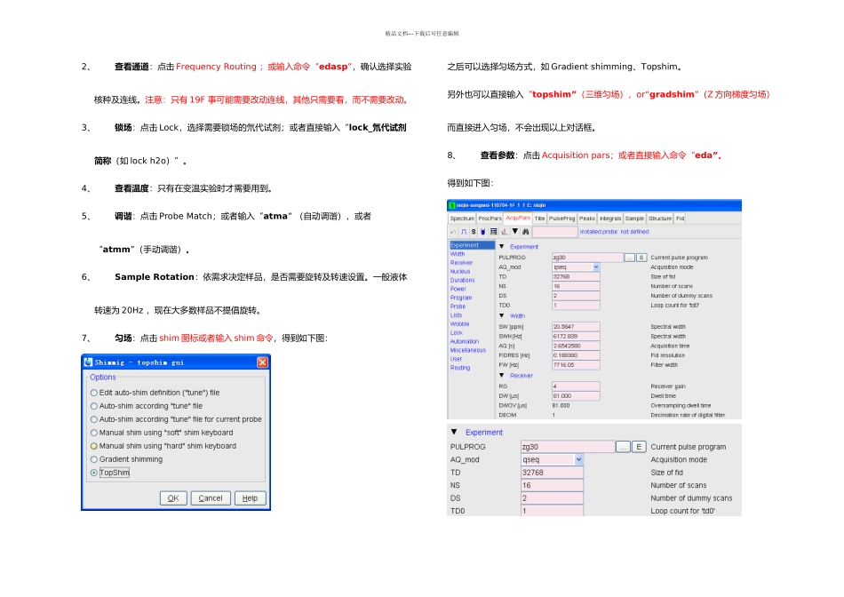This screenshot has width=844, height=597.
Task: Click the bold S icon in AcquPars toolbar
Action: pos(474,232)
